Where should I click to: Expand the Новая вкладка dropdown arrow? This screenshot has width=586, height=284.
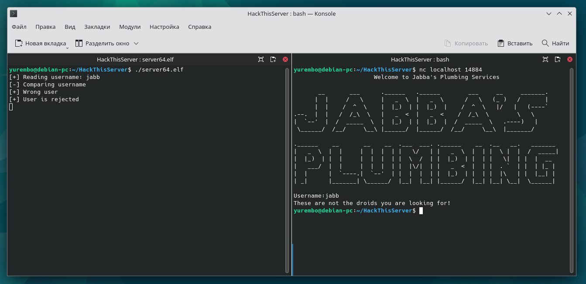point(68,48)
